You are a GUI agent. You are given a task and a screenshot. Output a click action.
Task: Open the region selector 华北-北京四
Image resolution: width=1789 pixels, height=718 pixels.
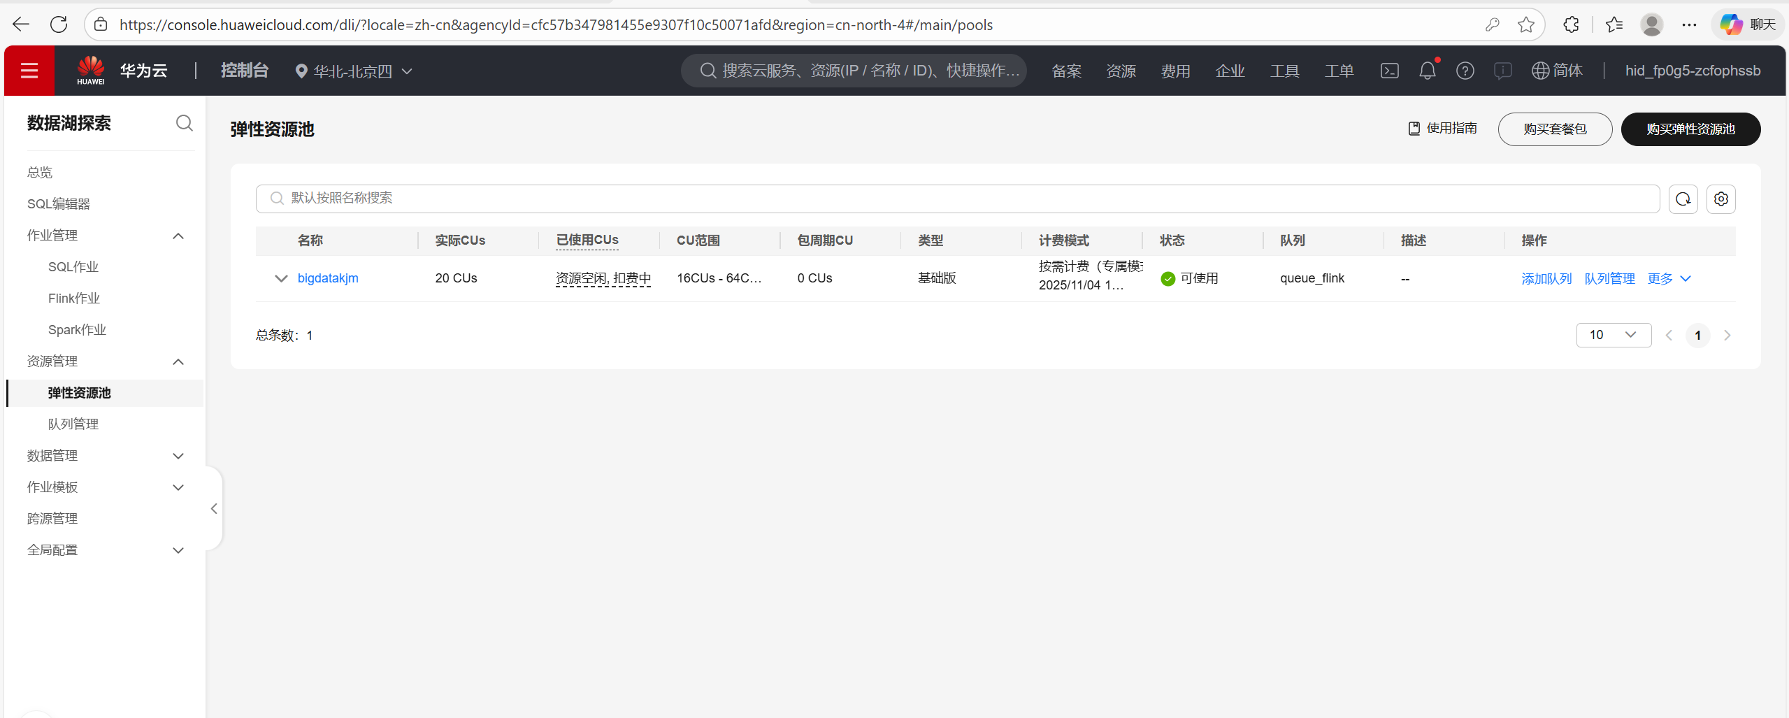(352, 71)
